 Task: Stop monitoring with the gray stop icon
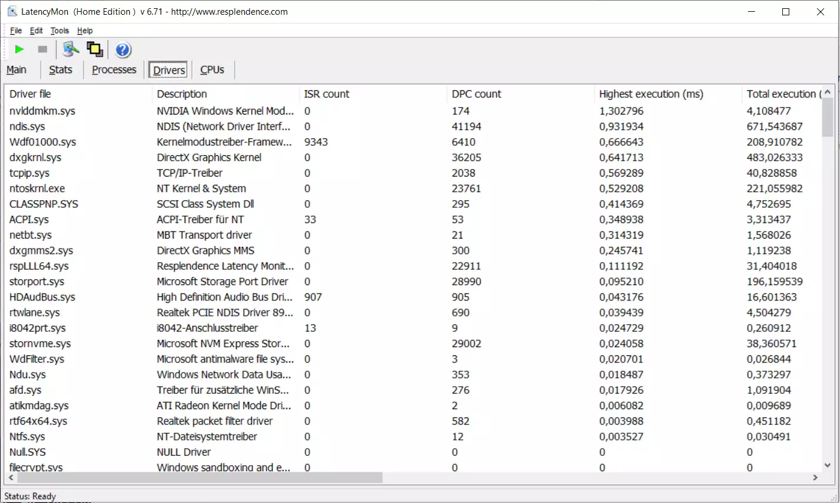[42, 50]
